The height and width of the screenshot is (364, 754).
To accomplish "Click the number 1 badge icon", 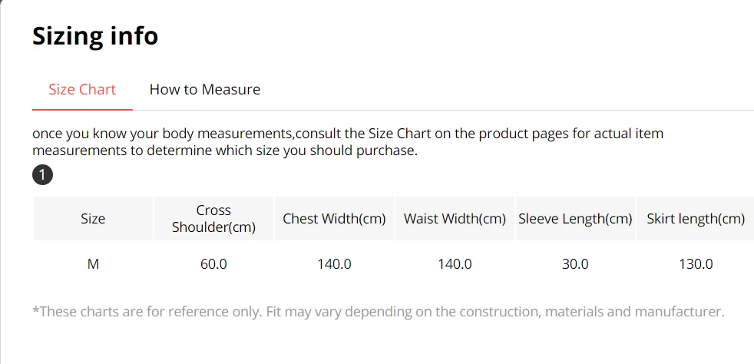I will pyautogui.click(x=42, y=175).
